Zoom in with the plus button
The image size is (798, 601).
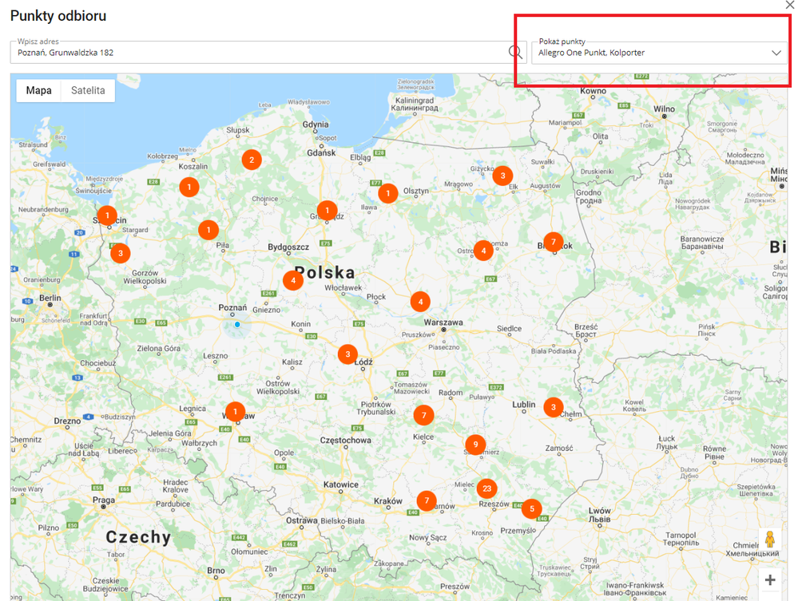(770, 580)
